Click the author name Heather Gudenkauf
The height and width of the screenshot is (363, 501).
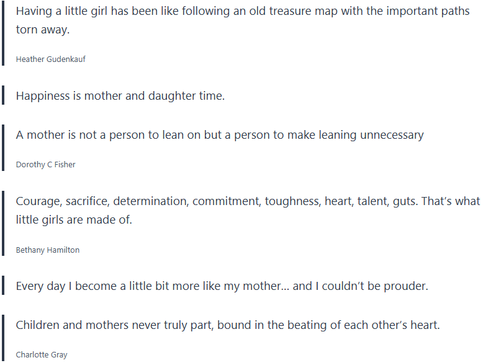tap(50, 59)
